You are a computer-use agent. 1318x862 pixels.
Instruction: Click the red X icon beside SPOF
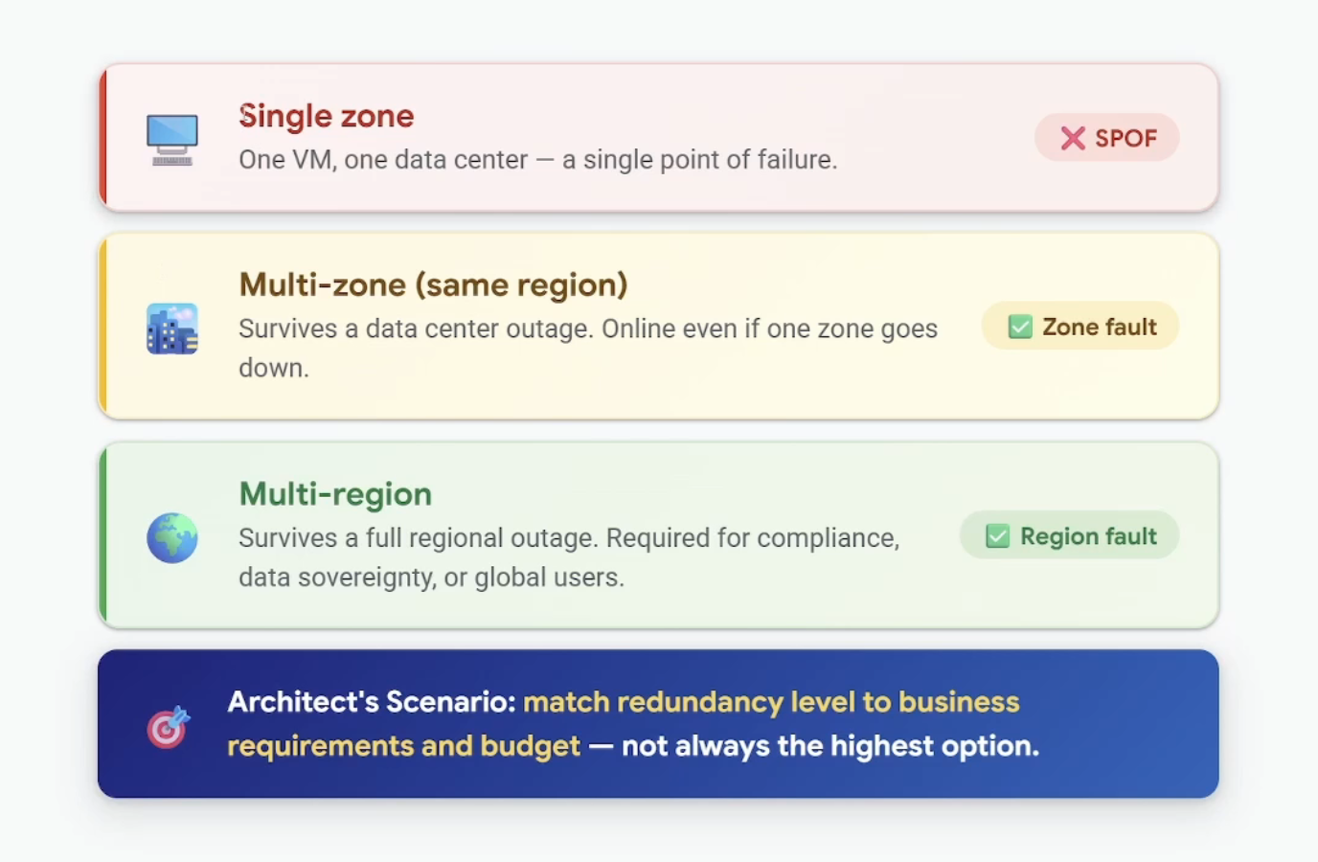click(1073, 138)
